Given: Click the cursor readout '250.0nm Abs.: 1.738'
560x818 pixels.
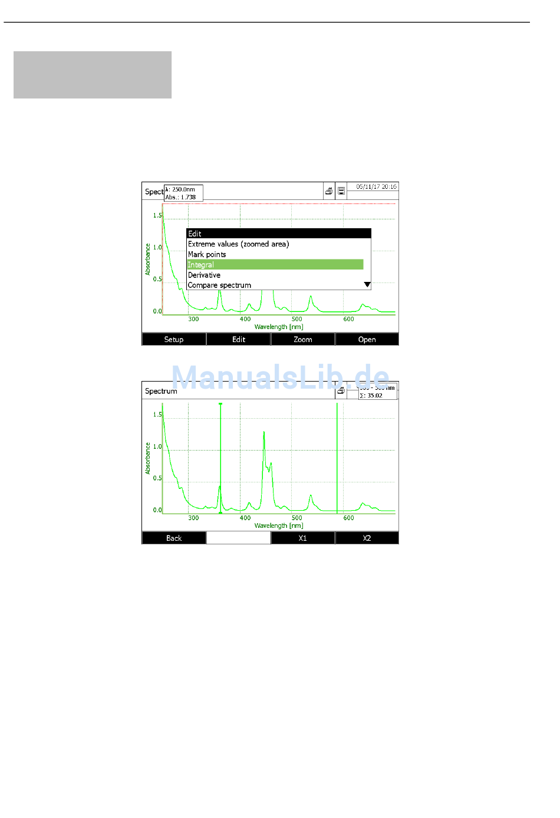Looking at the screenshot, I should coord(183,193).
